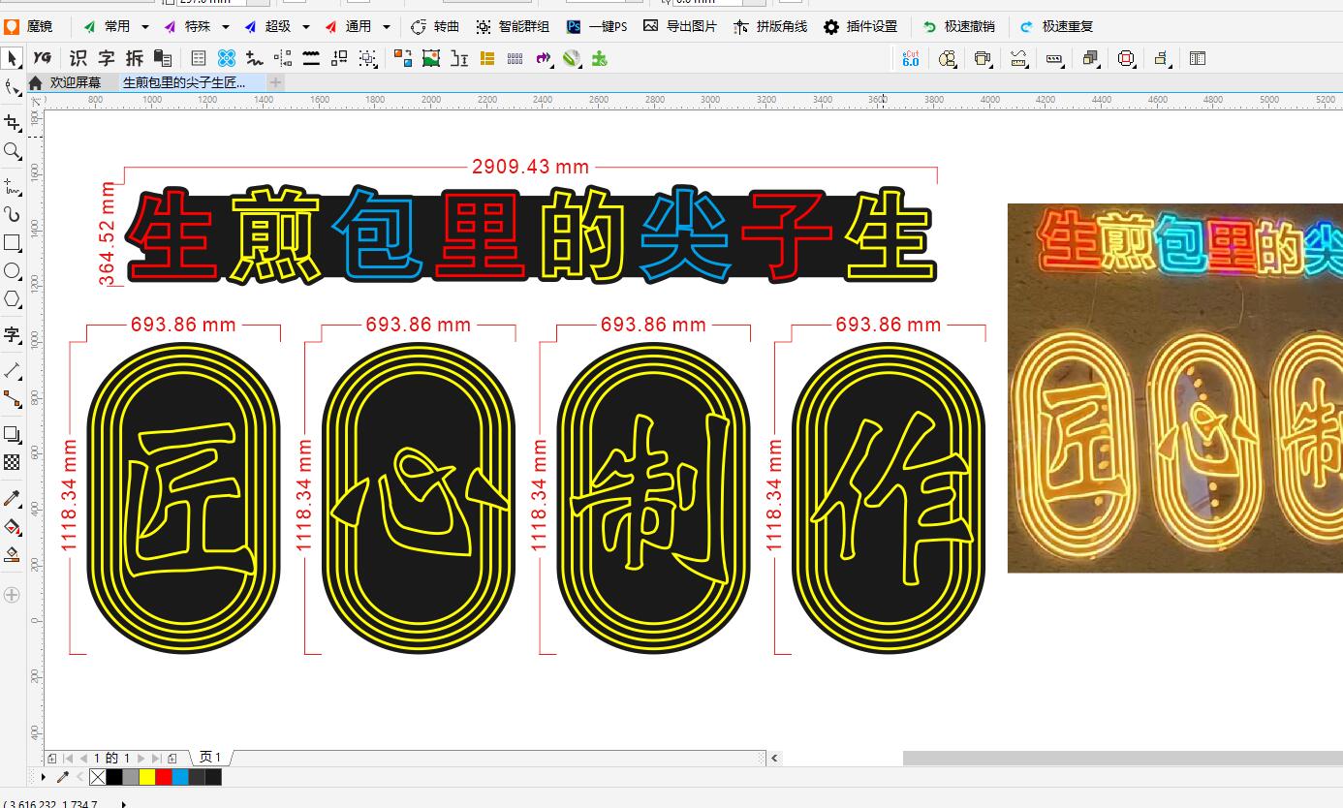The width and height of the screenshot is (1343, 808).
Task: Click the 导出图片 export image button
Action: coord(680,26)
